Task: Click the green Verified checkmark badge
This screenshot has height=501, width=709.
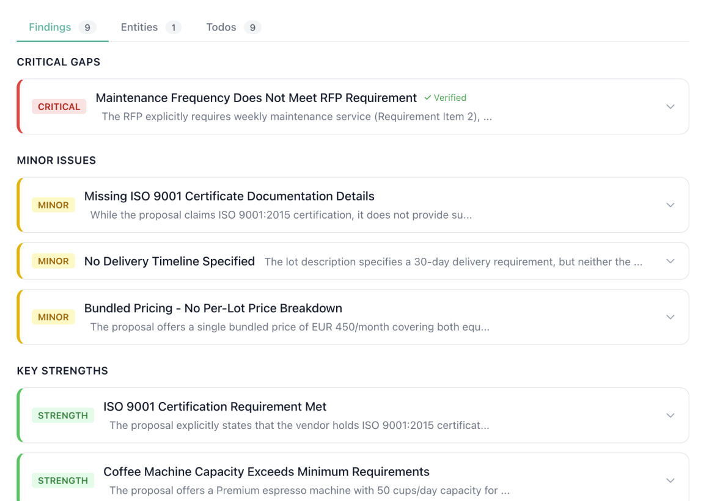Action: pyautogui.click(x=445, y=98)
